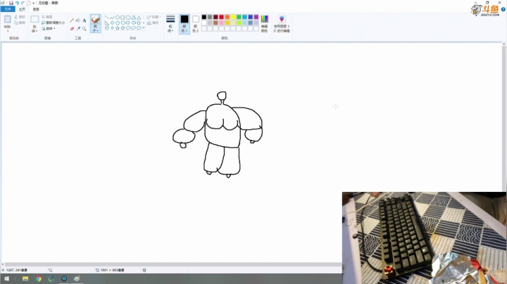Switch to the View ribbon tab
Screen dimensions: 507x284
coord(36,9)
